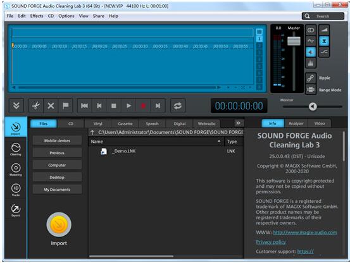The image size is (350, 263).
Task: Toggle loop playback mode
Action: pos(178,106)
